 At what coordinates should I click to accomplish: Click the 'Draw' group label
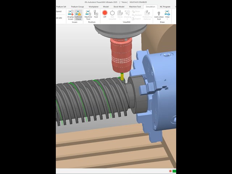(162, 22)
